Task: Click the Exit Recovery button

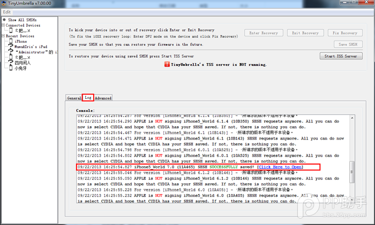Action: coord(305,33)
